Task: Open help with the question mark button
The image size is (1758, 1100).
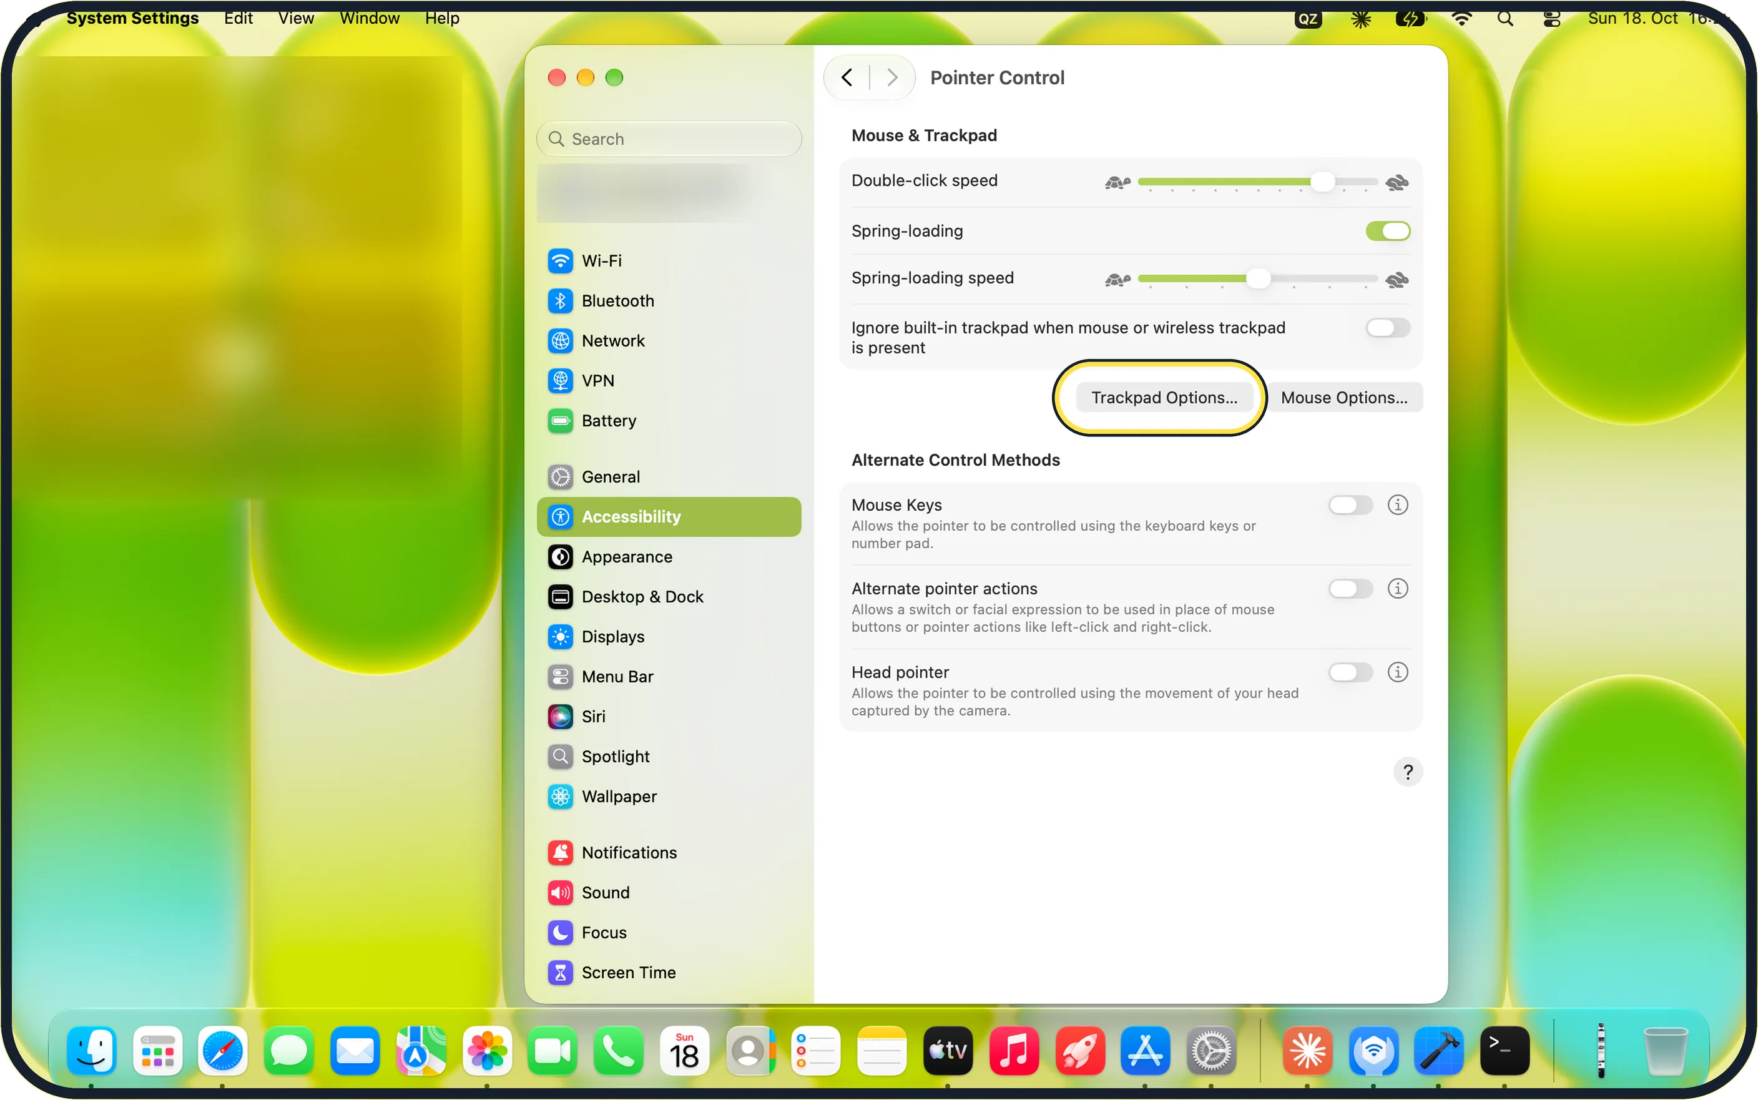Action: 1407,772
